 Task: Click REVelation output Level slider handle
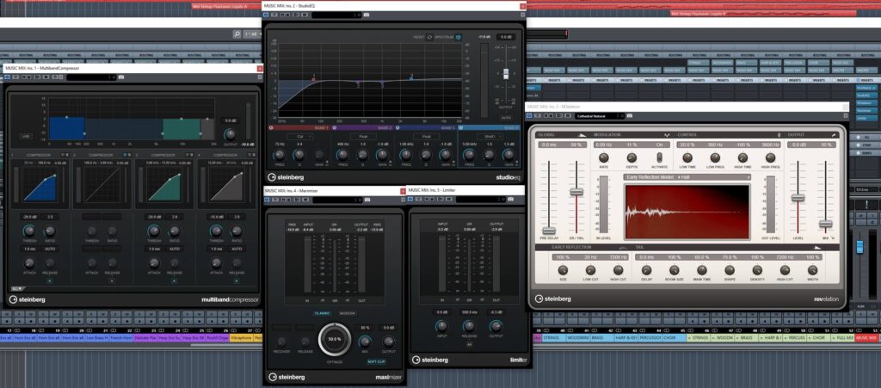[798, 198]
